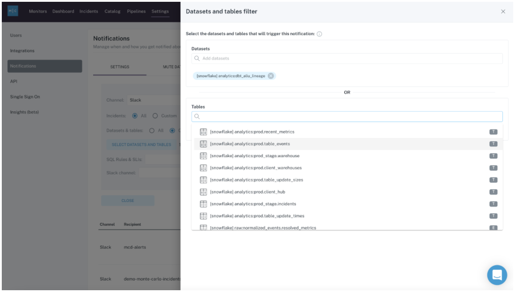Click the Monte Carlo logo icon
Viewport: 515px width, 292px height.
click(13, 11)
